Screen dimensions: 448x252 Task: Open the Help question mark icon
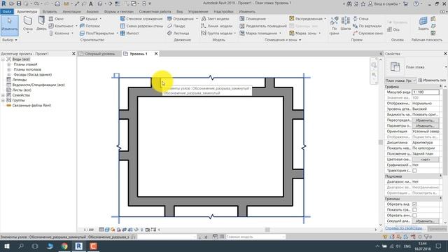(x=416, y=3)
